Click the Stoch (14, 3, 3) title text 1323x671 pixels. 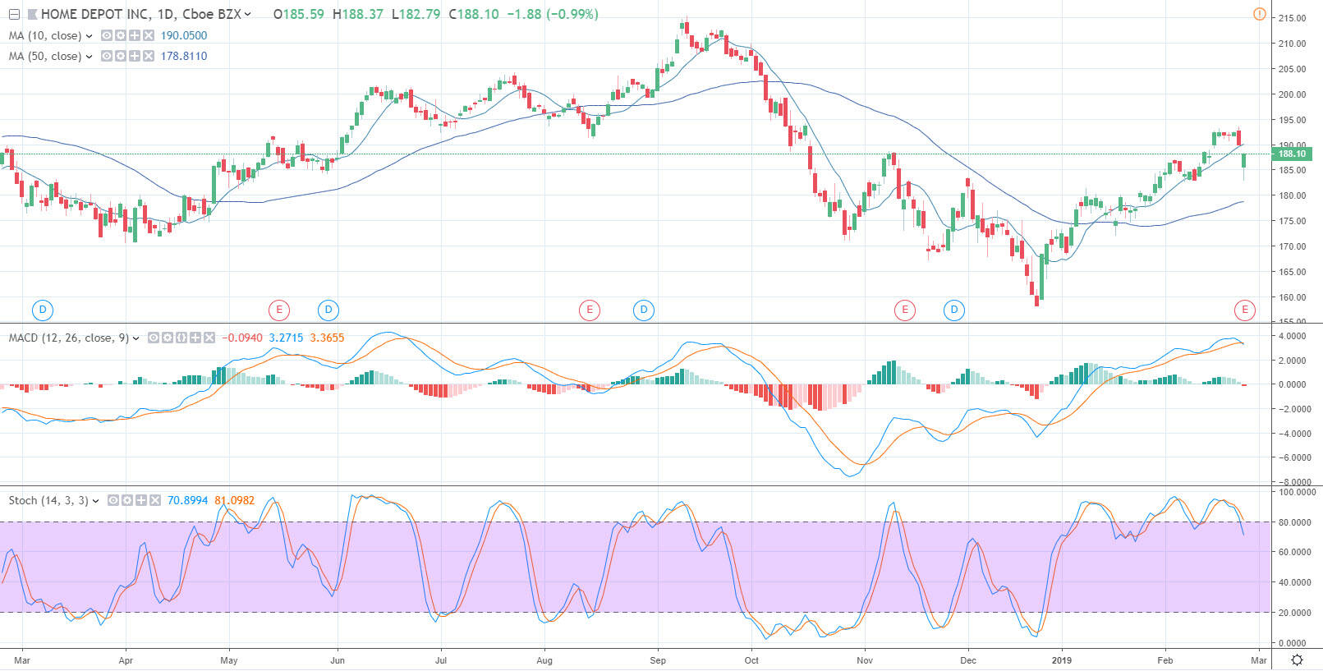point(48,500)
